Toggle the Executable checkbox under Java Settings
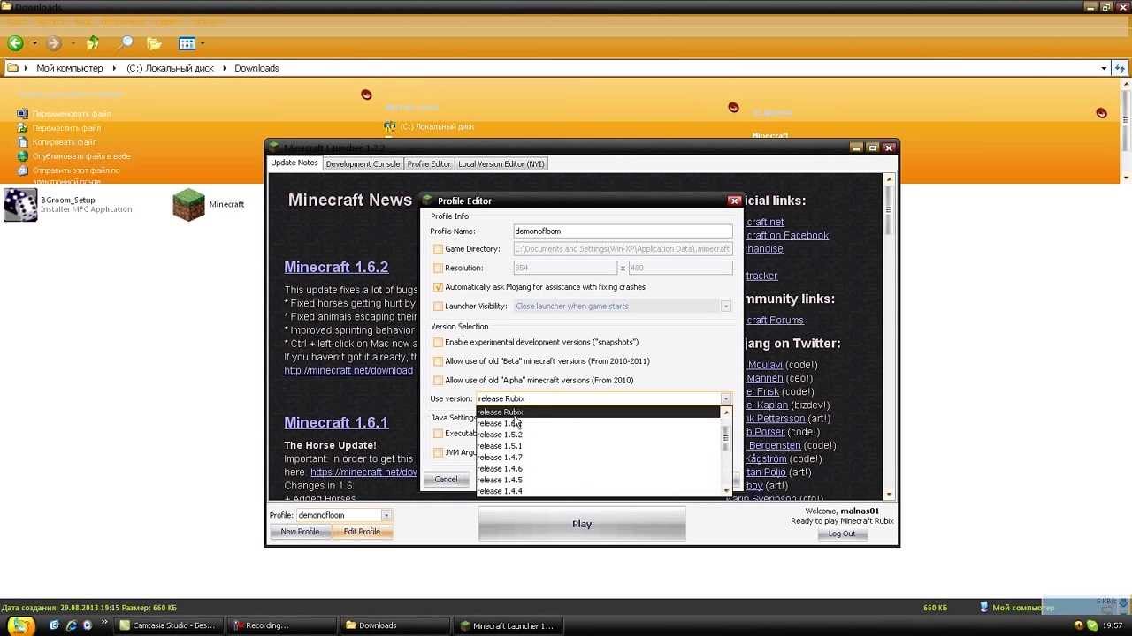The height and width of the screenshot is (636, 1132). pos(438,434)
